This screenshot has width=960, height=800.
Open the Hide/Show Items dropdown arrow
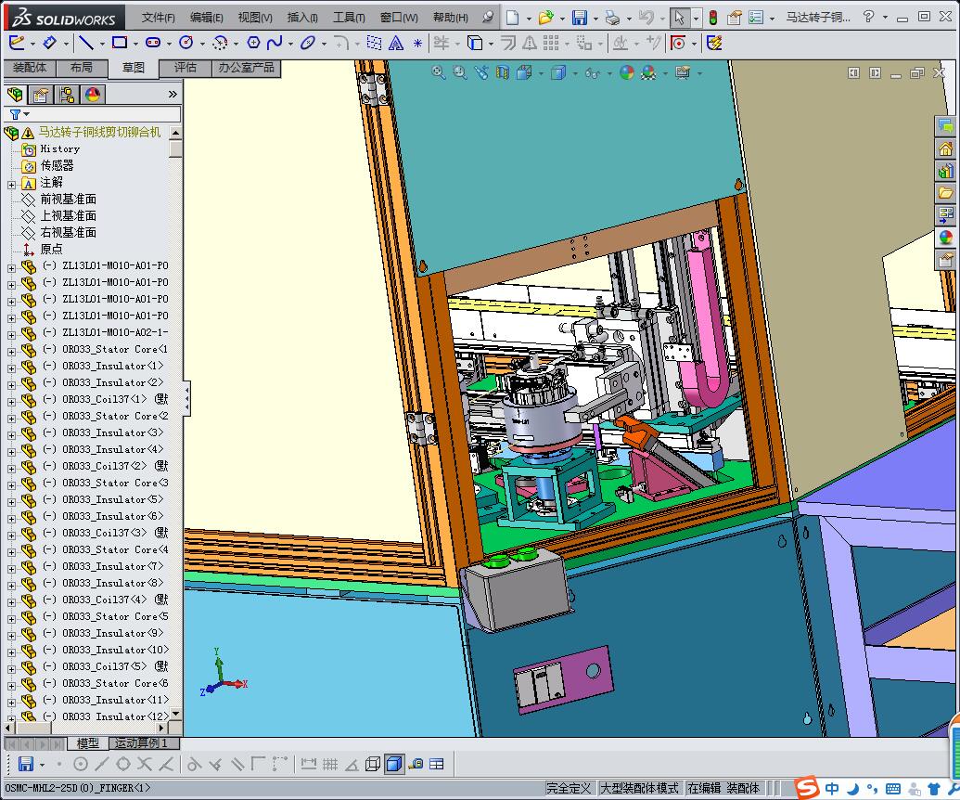pos(609,73)
